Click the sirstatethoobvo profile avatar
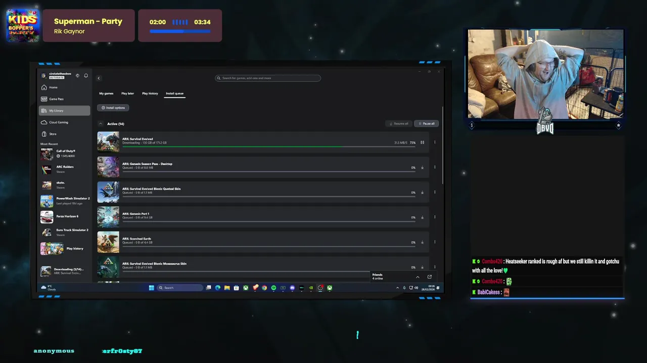This screenshot has height=363, width=647. pyautogui.click(x=44, y=76)
